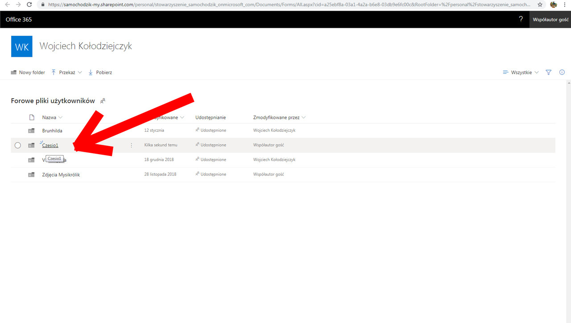Open the Czesio1 folder link

point(50,145)
